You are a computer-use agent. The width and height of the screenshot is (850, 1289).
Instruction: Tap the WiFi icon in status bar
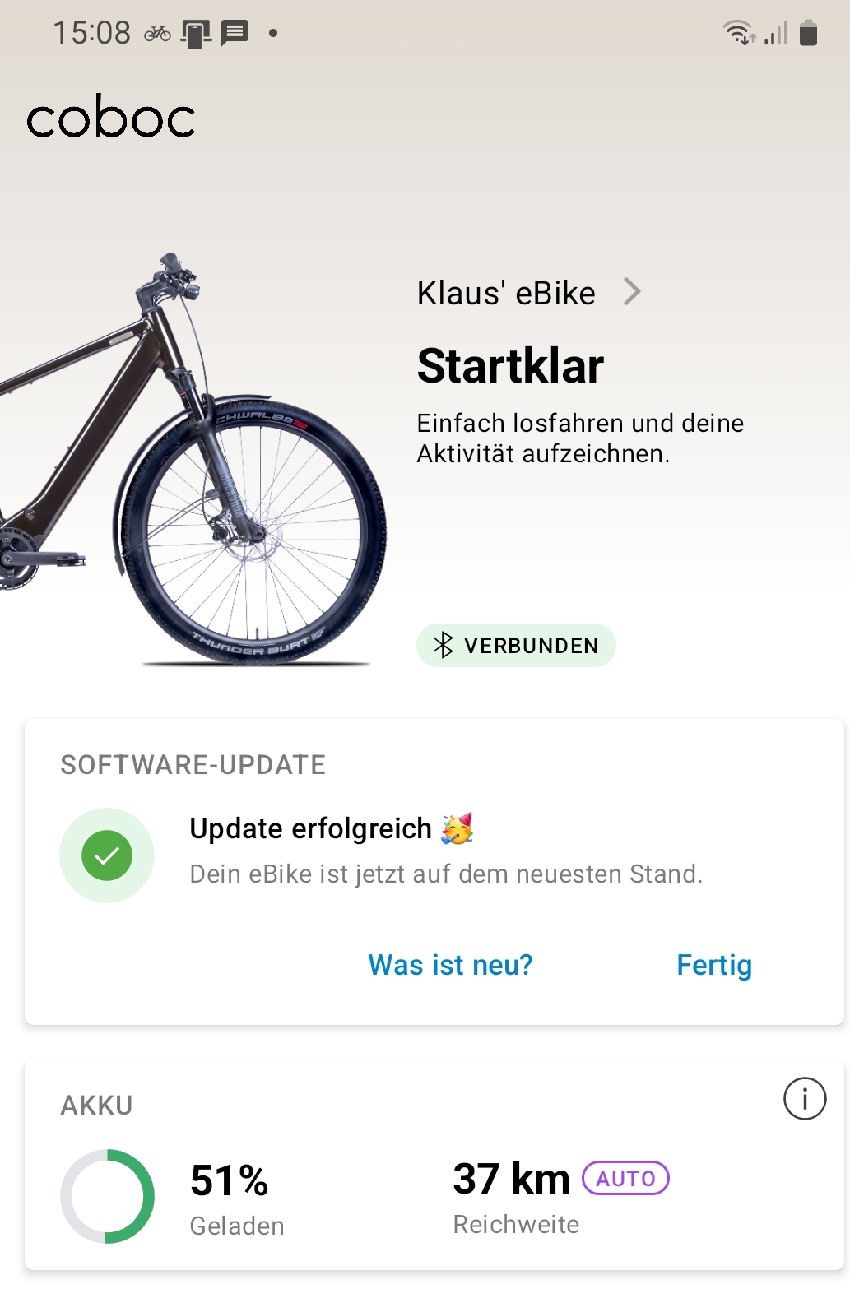click(x=739, y=33)
